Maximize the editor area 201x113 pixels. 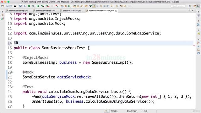[x=193, y=10]
